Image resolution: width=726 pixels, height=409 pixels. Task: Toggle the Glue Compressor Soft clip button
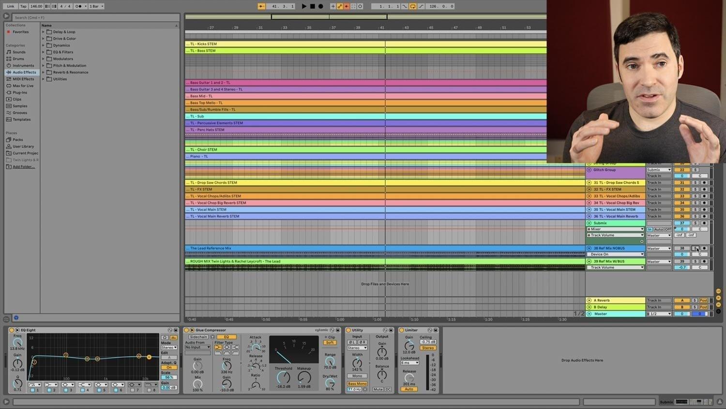[x=330, y=343]
